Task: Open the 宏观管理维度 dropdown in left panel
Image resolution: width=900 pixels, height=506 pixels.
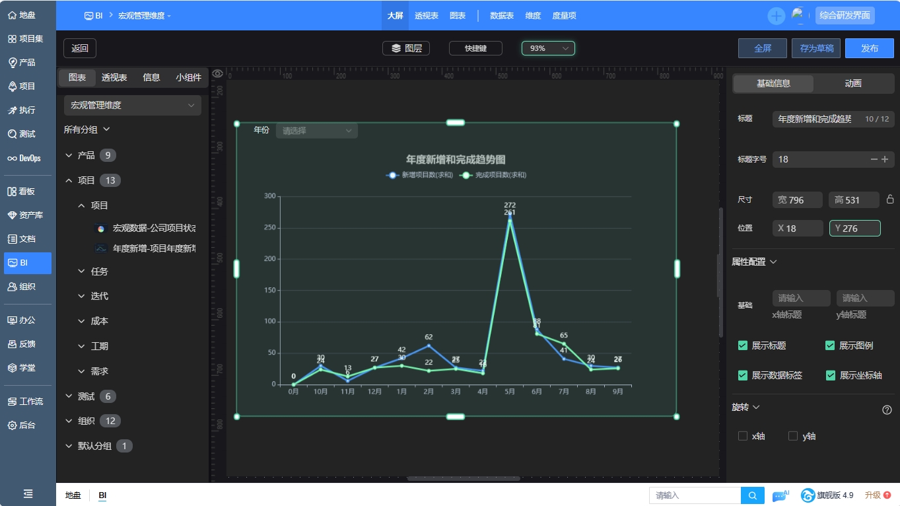Action: 133,105
